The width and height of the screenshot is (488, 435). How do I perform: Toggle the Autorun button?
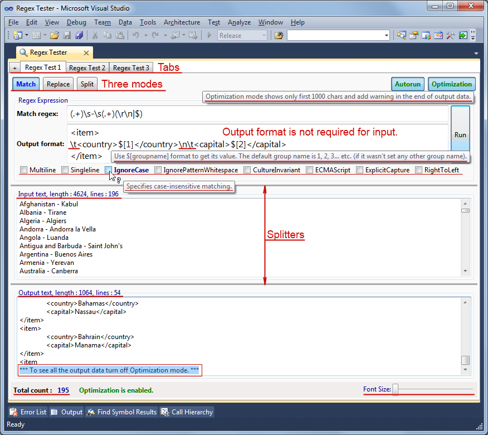point(407,84)
